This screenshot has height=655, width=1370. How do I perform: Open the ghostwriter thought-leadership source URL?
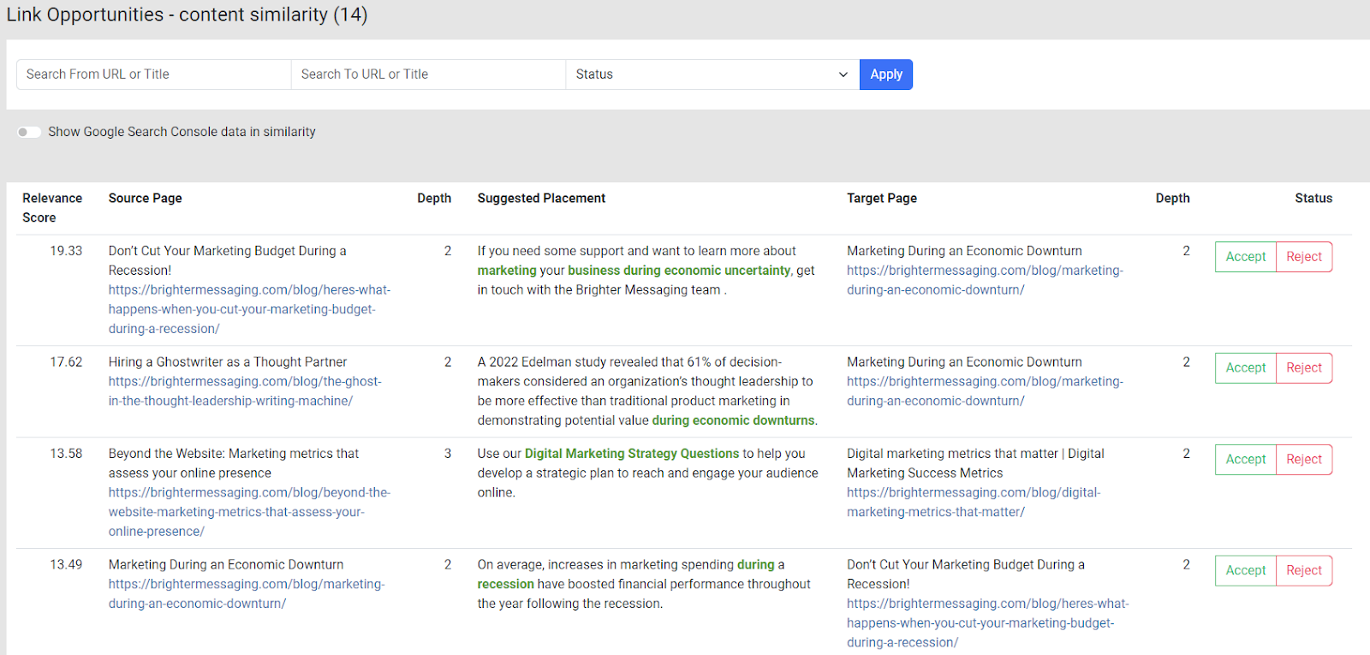click(x=244, y=391)
